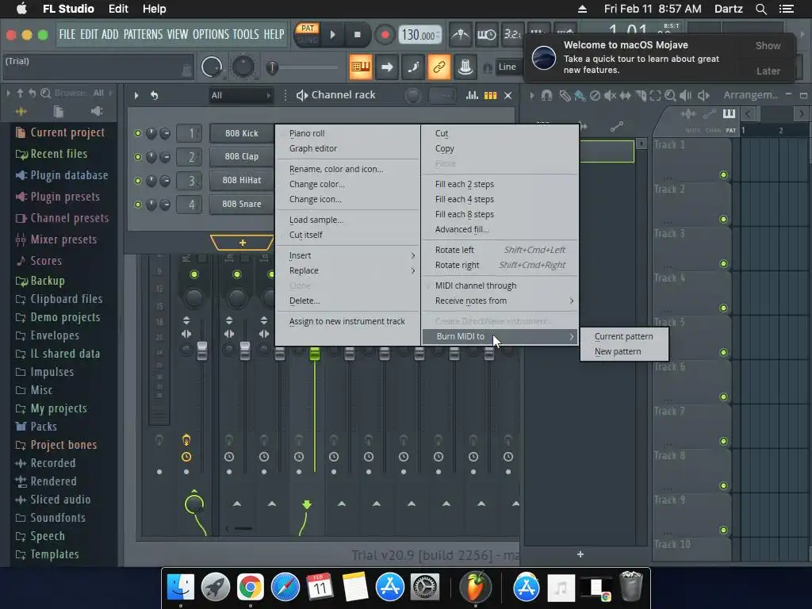This screenshot has height=609, width=812.
Task: Toggle step/keyboard view icon in Channel rack
Action: pos(490,95)
